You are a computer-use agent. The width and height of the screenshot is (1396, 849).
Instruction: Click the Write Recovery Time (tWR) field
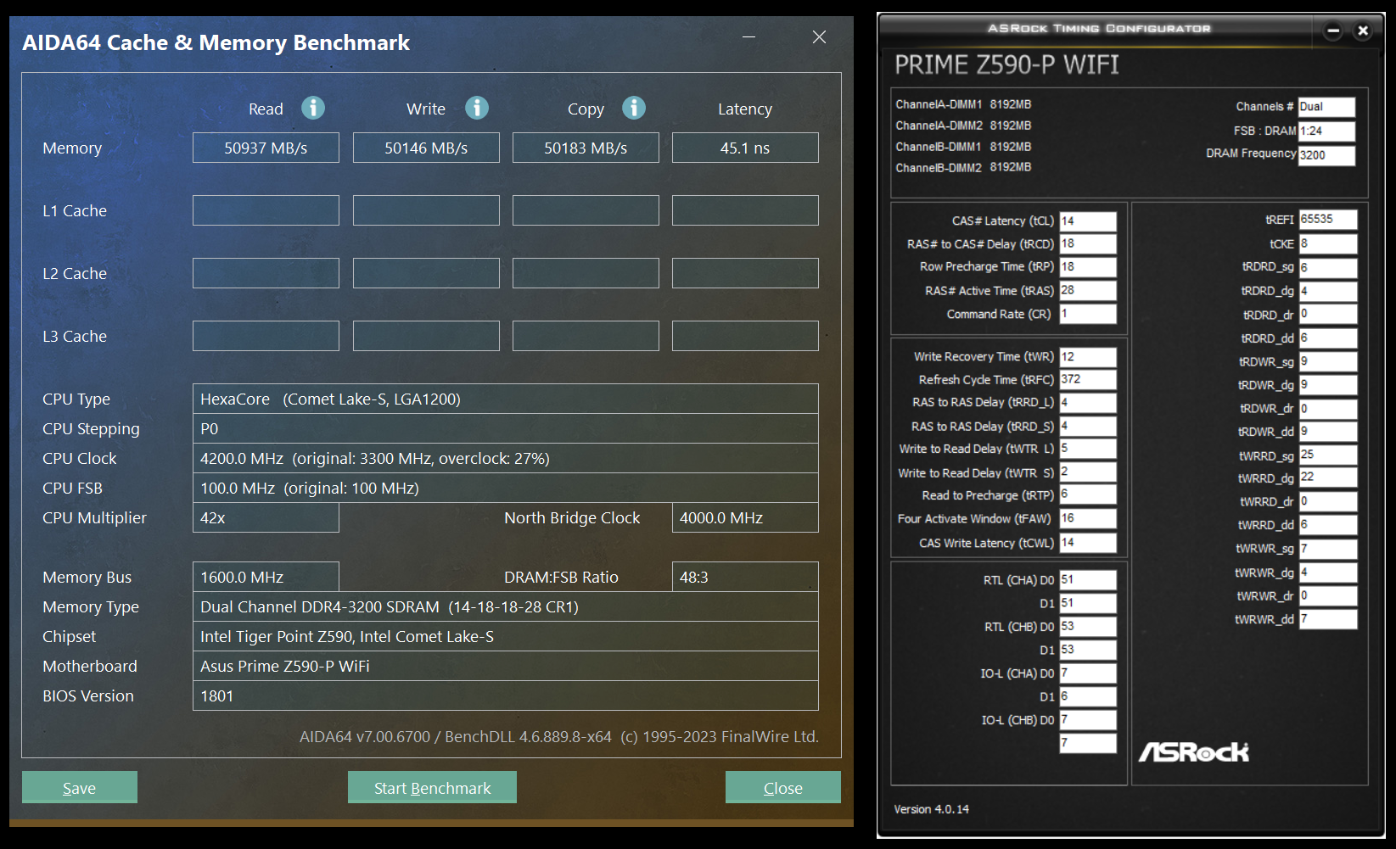point(1088,357)
